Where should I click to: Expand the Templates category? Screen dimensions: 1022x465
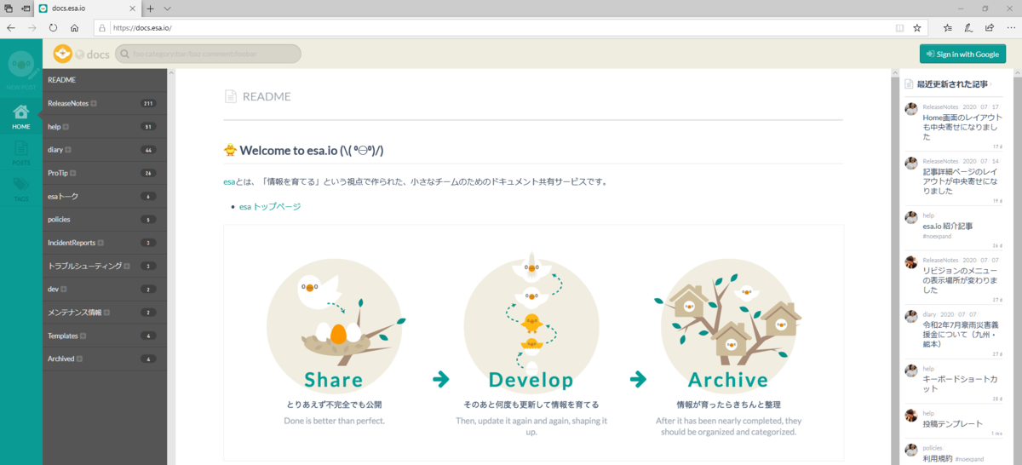(82, 336)
